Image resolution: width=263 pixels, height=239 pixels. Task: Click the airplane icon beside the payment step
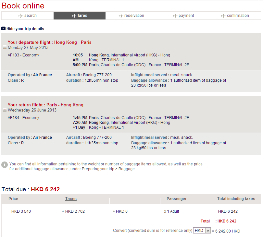[x=175, y=16]
